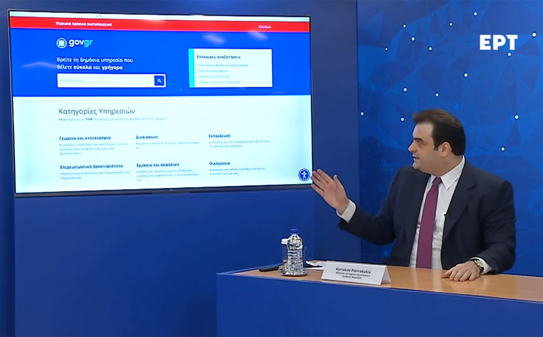Open third link under Επίκαιρες αναζητήσεις
543x337 pixels.
(214, 76)
